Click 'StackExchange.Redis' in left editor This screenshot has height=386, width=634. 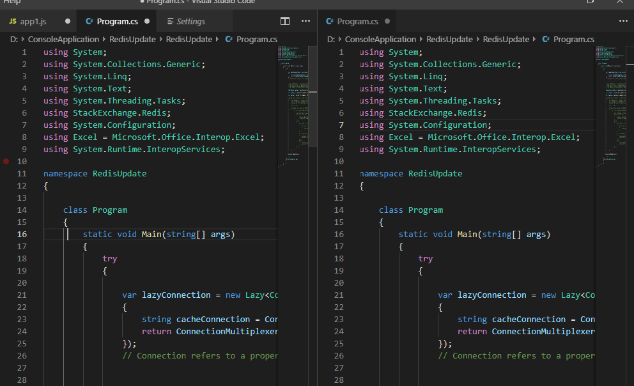120,112
